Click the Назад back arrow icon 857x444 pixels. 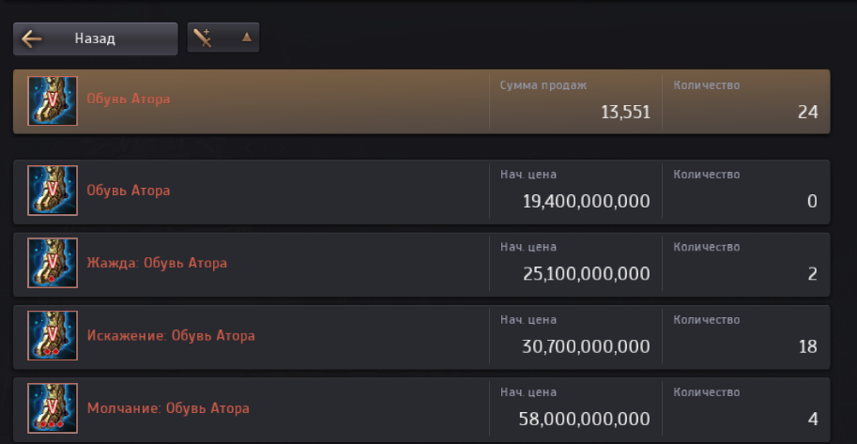[x=31, y=38]
